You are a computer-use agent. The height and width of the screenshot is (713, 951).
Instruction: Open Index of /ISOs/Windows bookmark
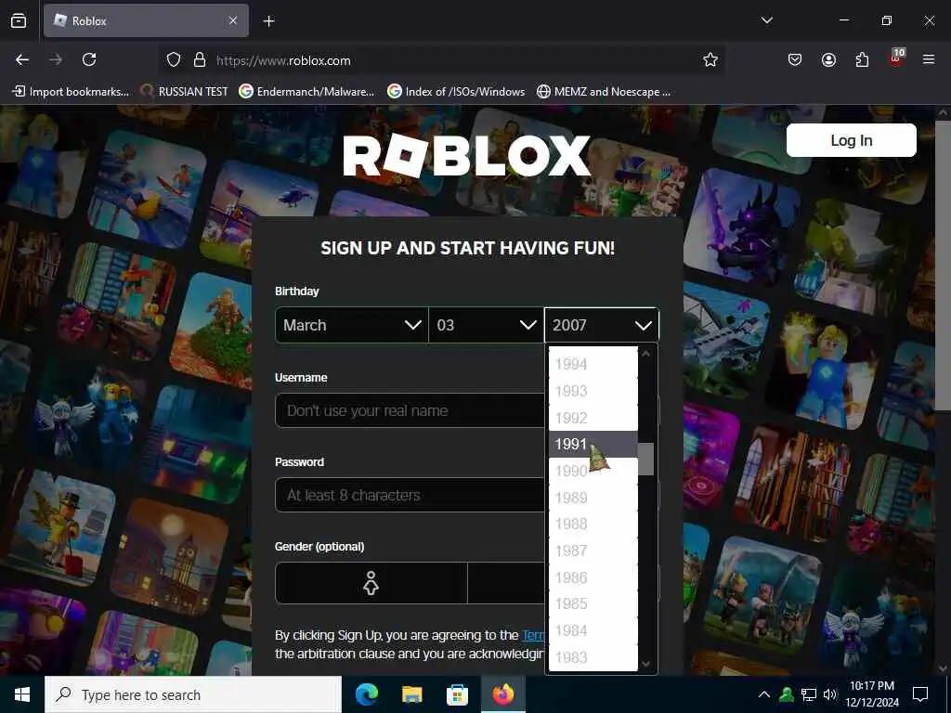point(456,92)
